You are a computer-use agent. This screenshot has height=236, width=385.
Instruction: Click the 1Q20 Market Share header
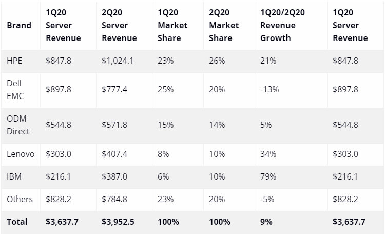(x=172, y=25)
